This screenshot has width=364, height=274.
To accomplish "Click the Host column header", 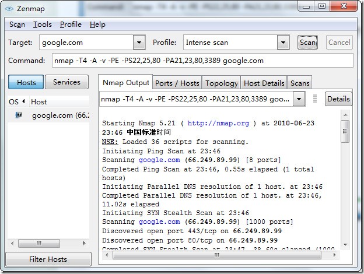I will 59,101.
